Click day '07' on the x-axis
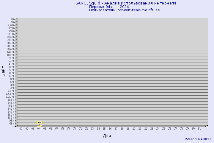The width and height of the screenshot is (214, 143). click(57, 129)
